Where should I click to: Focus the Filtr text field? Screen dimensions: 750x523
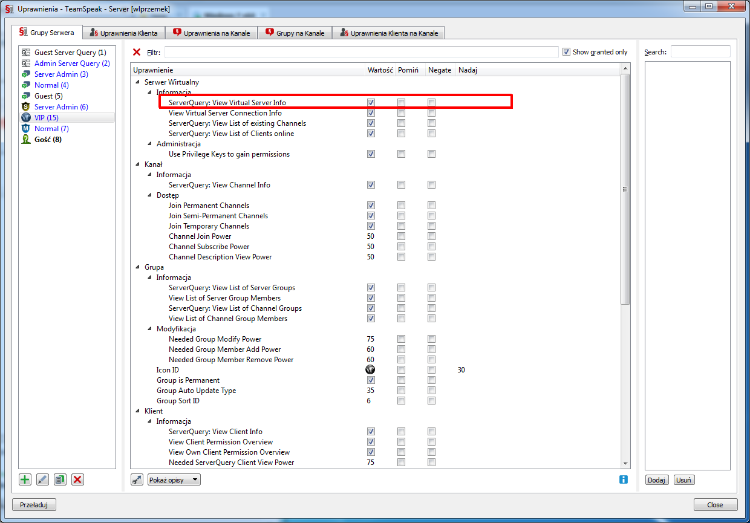[x=361, y=52]
